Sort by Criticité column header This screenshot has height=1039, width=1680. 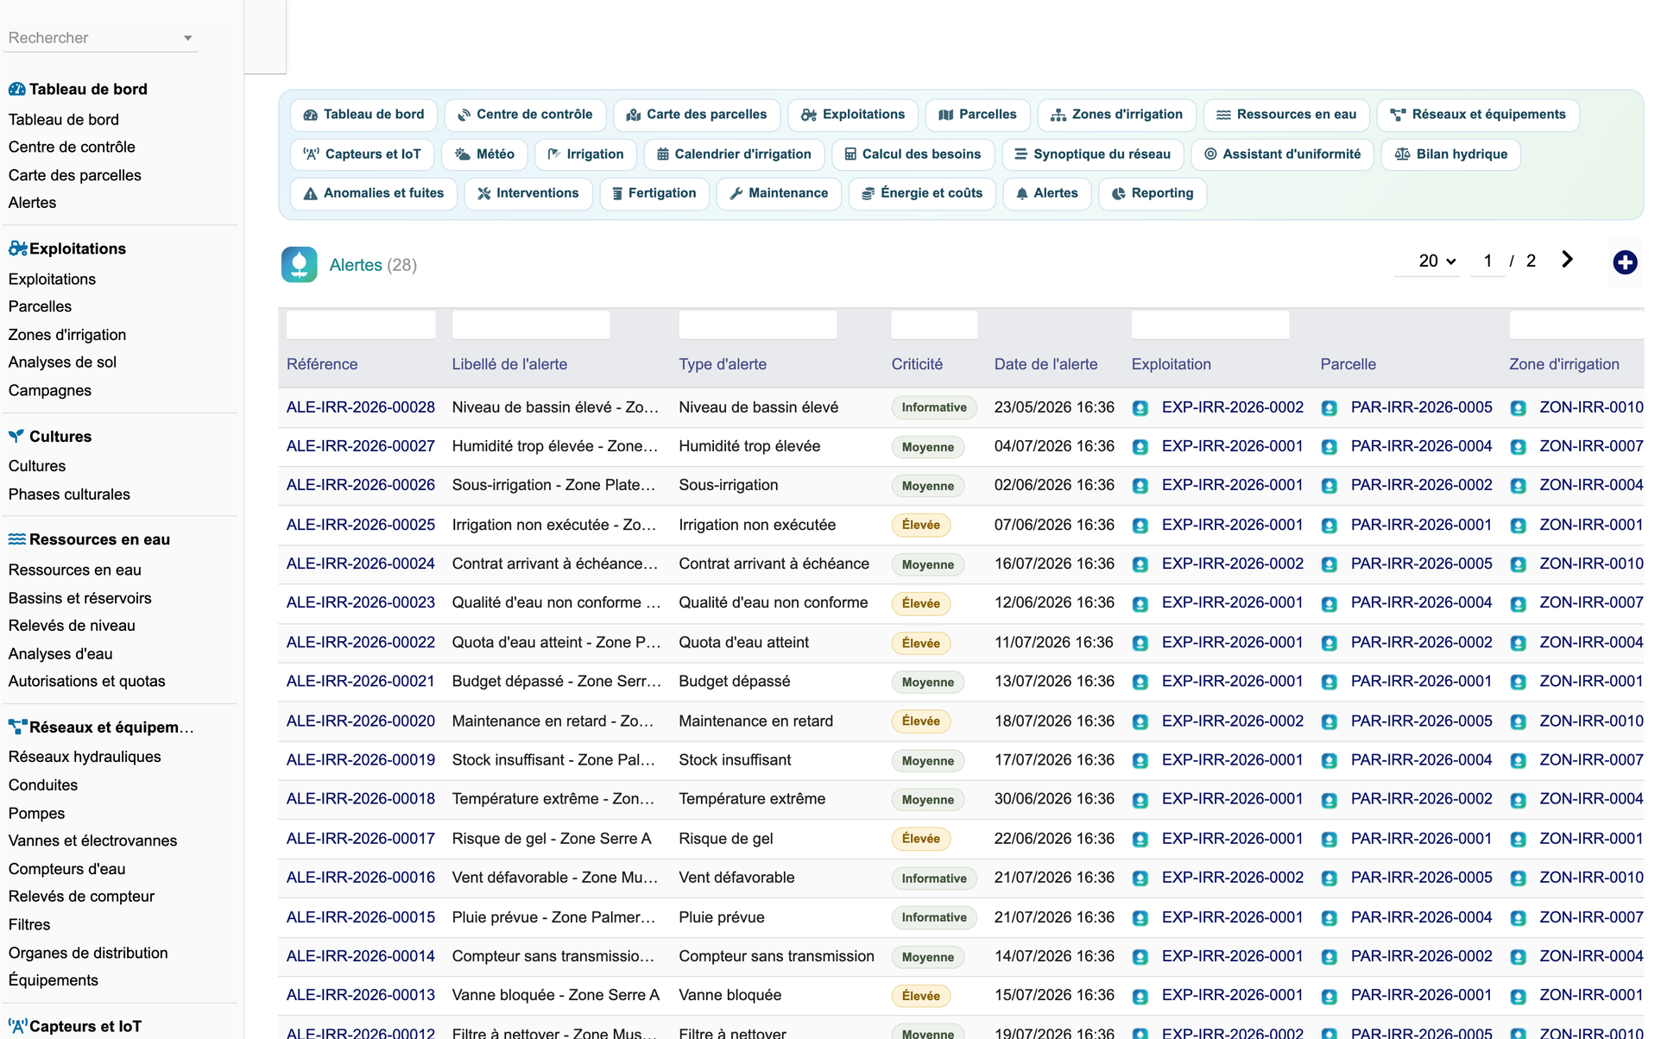(x=917, y=364)
